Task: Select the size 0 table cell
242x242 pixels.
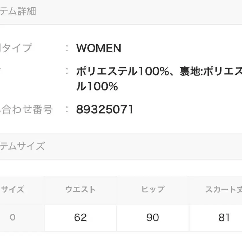Action: [x=12, y=217]
